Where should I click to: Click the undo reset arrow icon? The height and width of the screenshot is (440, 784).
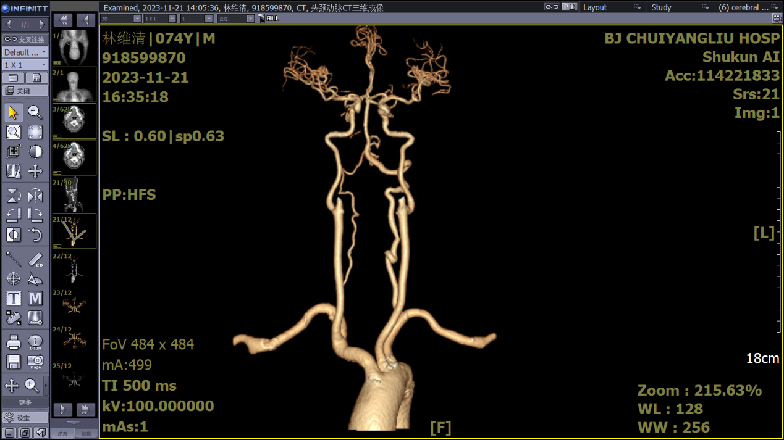tap(35, 235)
